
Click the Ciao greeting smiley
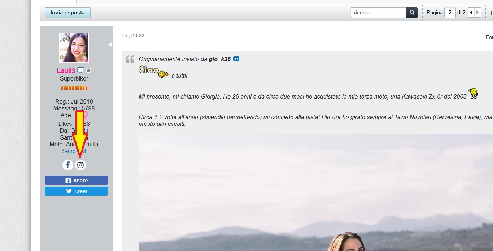153,71
